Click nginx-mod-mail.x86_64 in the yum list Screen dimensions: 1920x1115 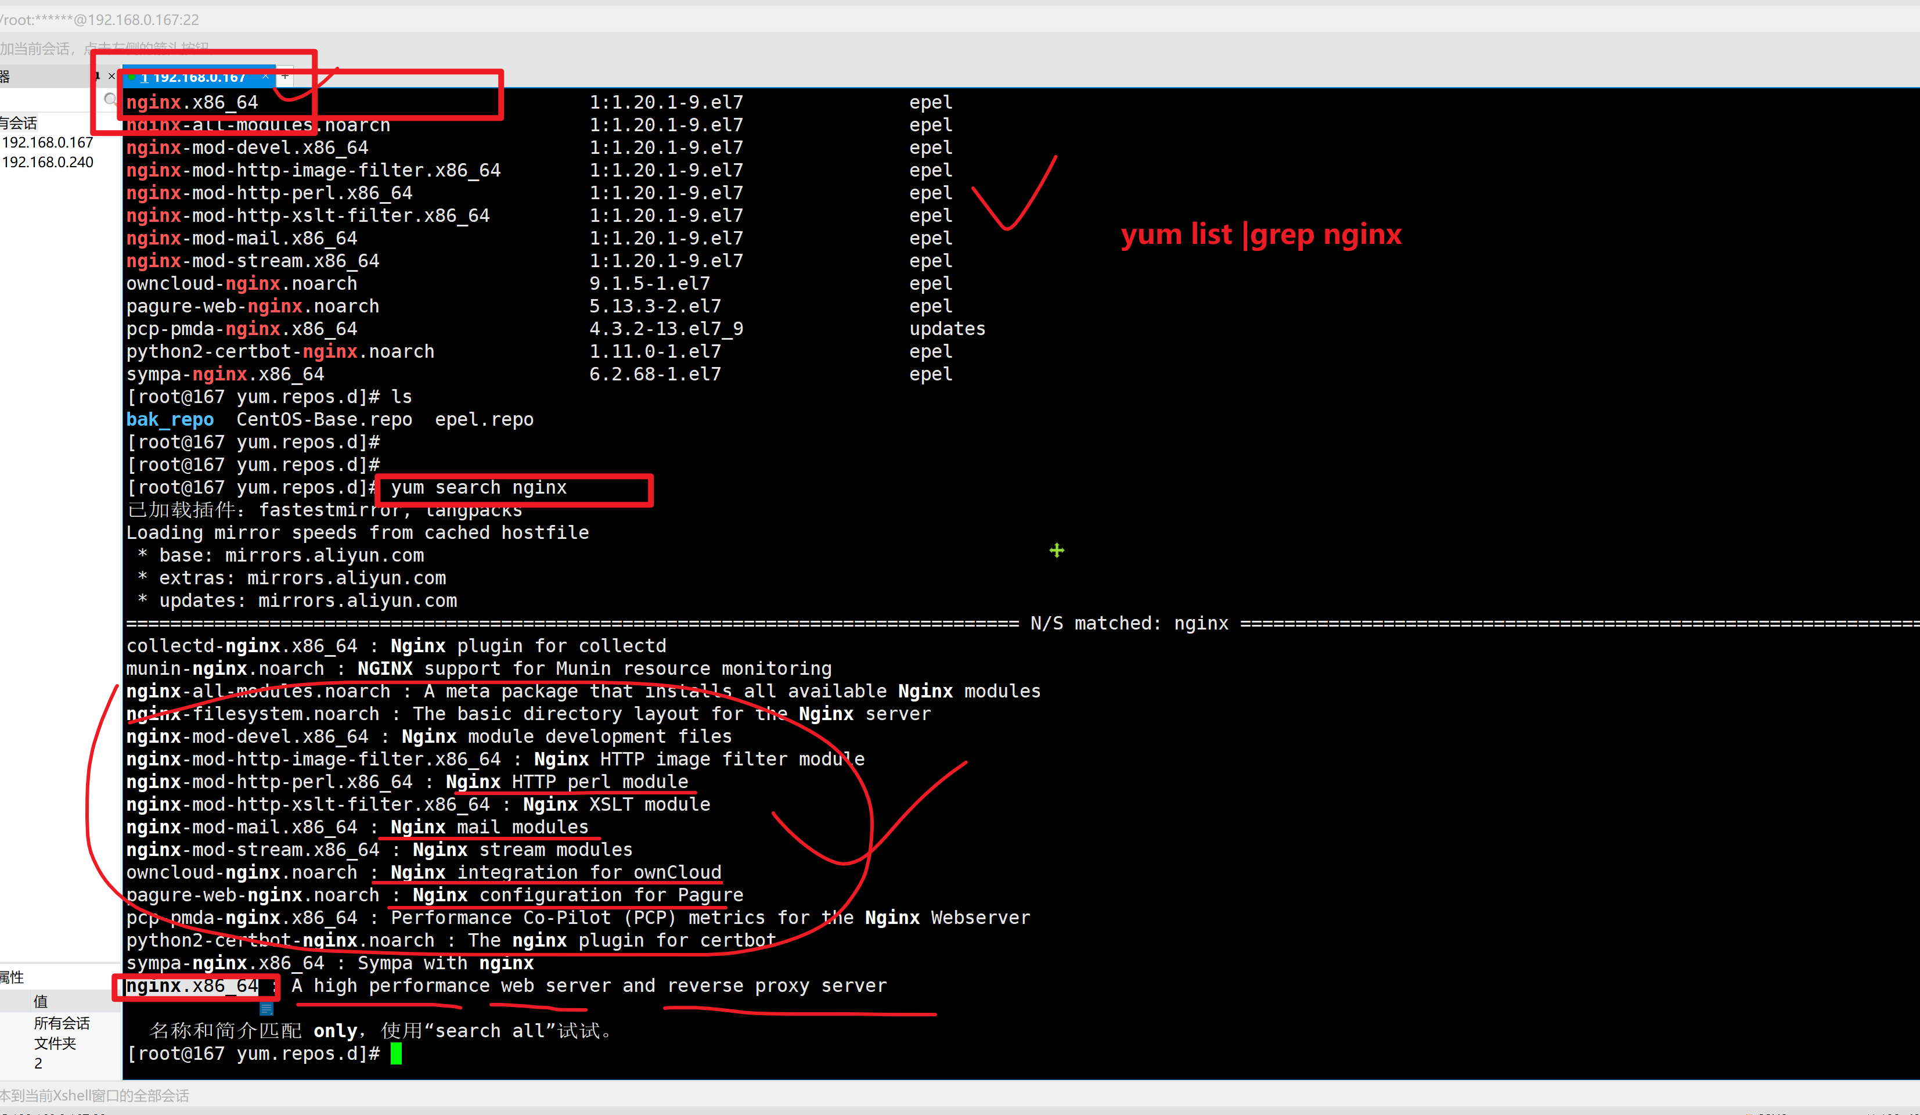(x=242, y=239)
